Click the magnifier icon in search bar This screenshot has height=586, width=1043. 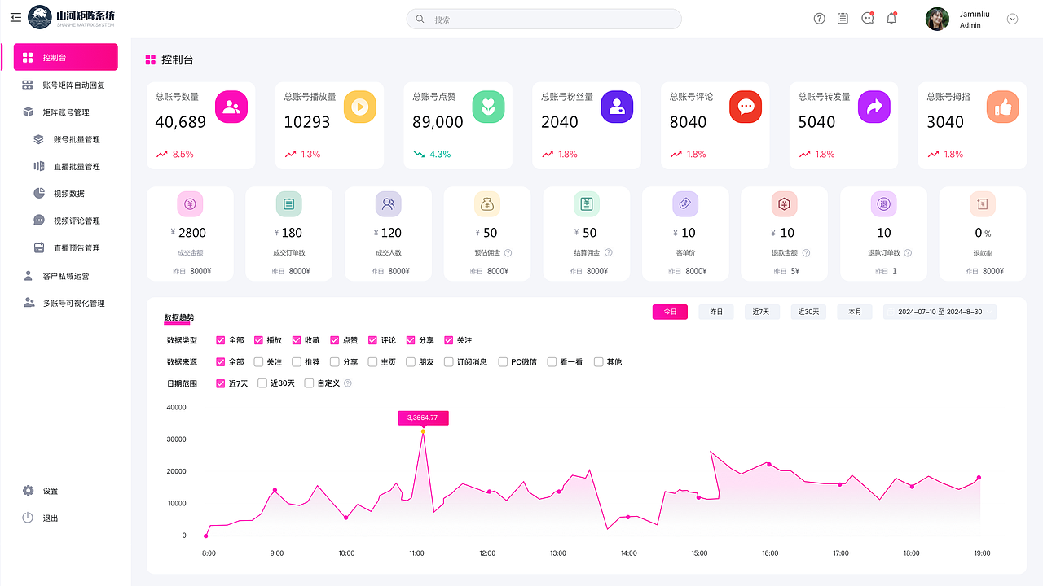click(420, 19)
